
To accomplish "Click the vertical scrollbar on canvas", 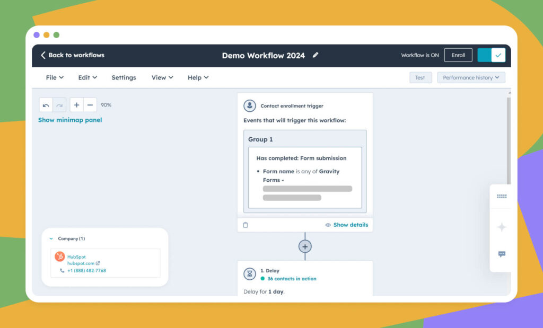I will pos(509,140).
